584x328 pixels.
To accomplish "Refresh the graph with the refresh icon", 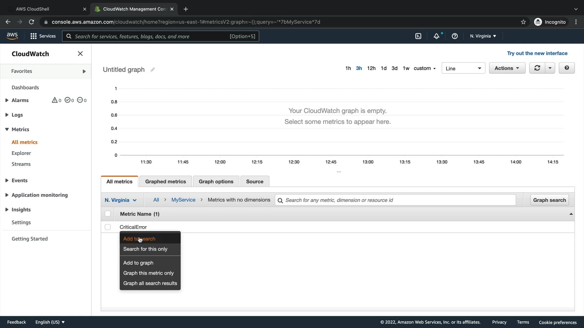I will pyautogui.click(x=537, y=68).
